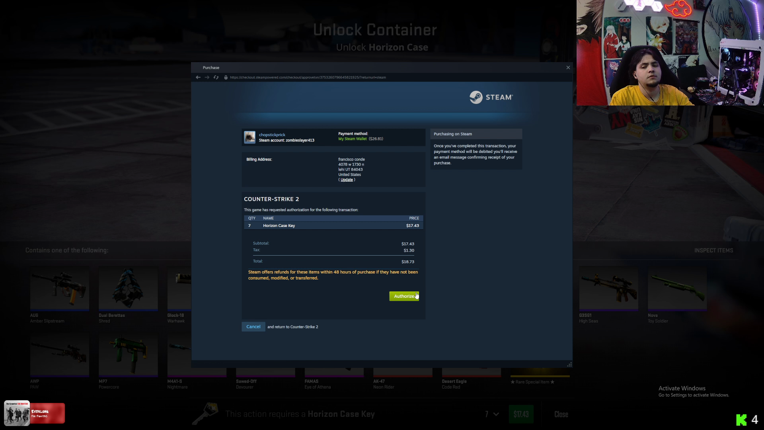Click the green $17.43 buy button
The height and width of the screenshot is (430, 764).
(x=521, y=414)
